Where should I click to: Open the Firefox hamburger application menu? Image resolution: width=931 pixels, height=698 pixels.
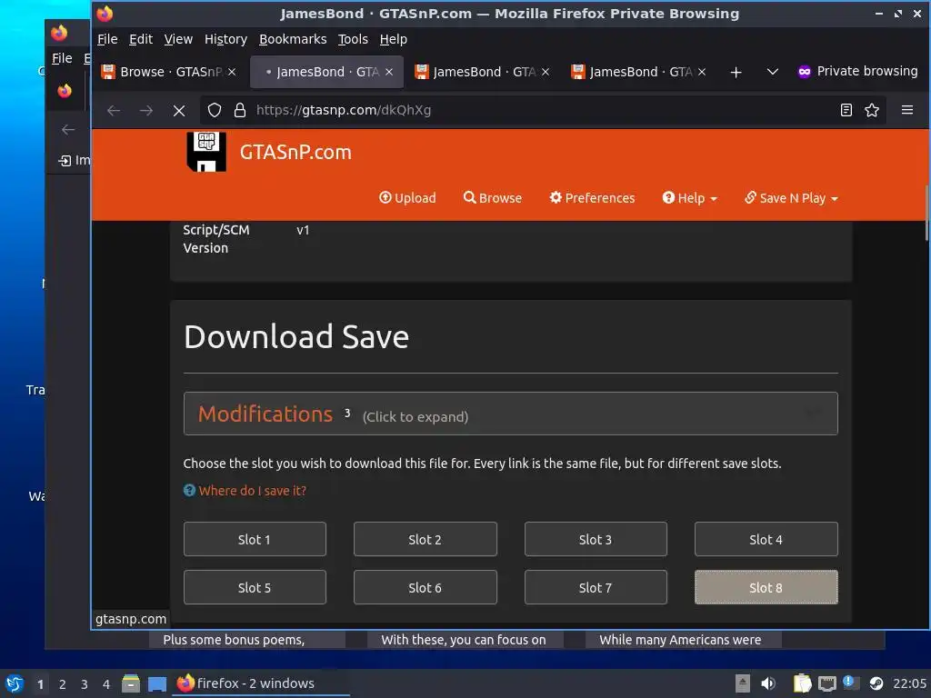pos(907,110)
